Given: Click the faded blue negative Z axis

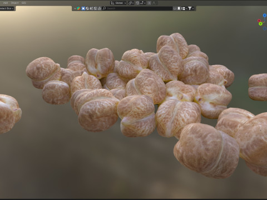Looking at the screenshot, I should 265,28.
